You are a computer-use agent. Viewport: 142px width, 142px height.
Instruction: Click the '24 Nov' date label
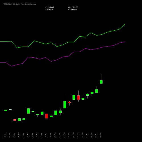point(64,135)
